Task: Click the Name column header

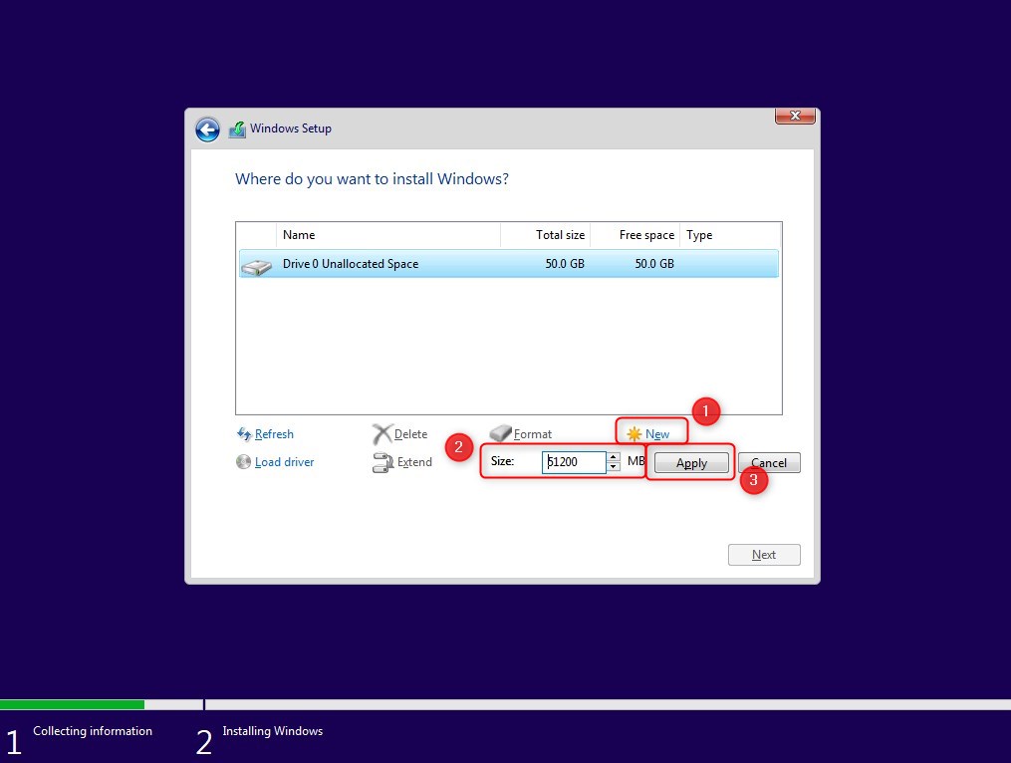Action: point(388,235)
